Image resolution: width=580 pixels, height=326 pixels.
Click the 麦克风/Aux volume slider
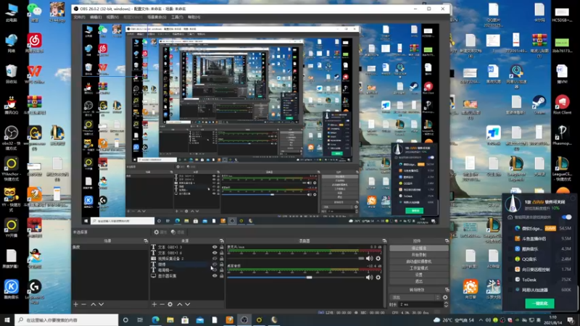[296, 259]
